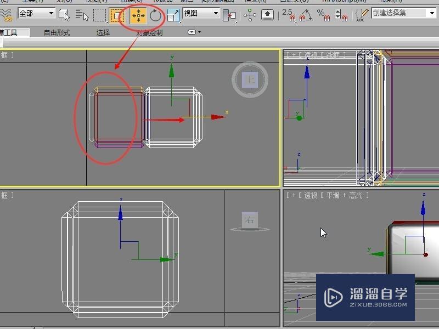
Task: Choose the Rectangular Selection Region tool
Action: click(100, 15)
